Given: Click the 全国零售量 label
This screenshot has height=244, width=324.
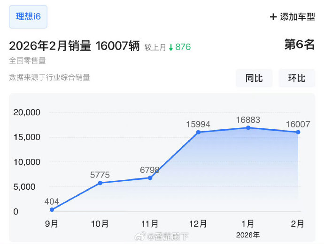Looking at the screenshot, I should tap(27, 60).
